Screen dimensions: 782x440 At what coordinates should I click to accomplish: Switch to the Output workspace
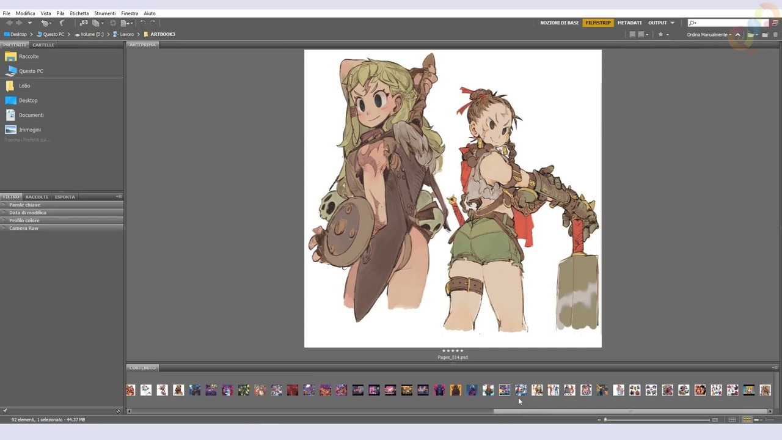(x=657, y=23)
